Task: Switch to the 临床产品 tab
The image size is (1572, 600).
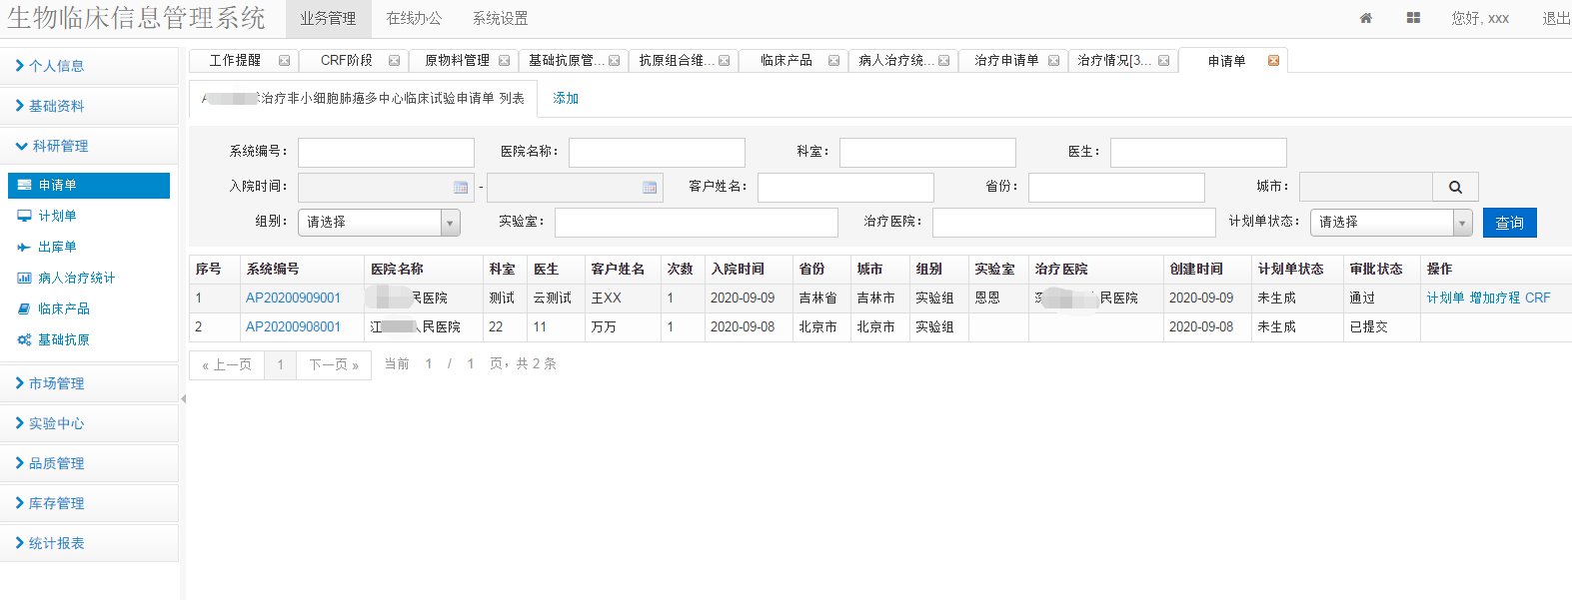Action: coord(786,61)
